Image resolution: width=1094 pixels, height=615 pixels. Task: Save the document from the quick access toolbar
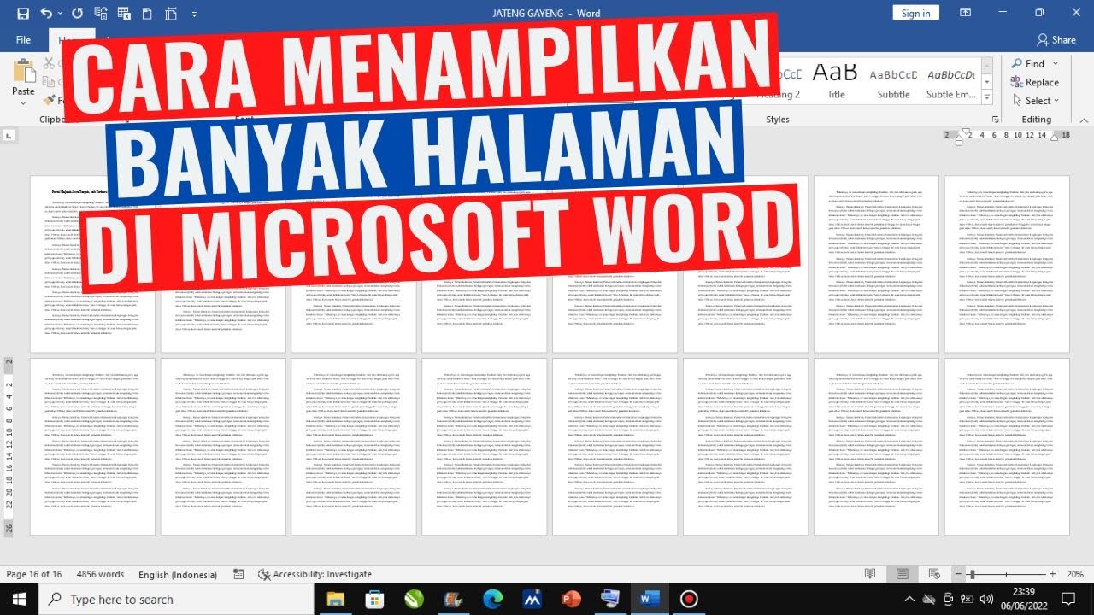[x=23, y=14]
